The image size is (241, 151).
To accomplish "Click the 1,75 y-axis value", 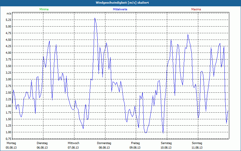I will (x=9, y=112).
